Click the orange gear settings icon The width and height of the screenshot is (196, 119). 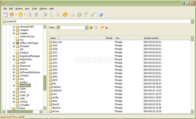point(65,15)
